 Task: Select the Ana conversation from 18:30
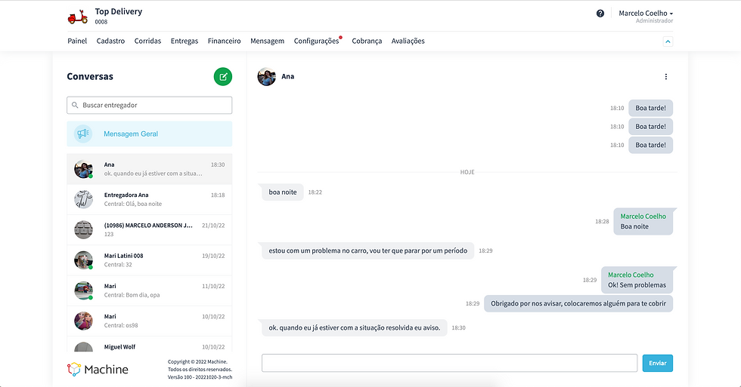point(150,169)
